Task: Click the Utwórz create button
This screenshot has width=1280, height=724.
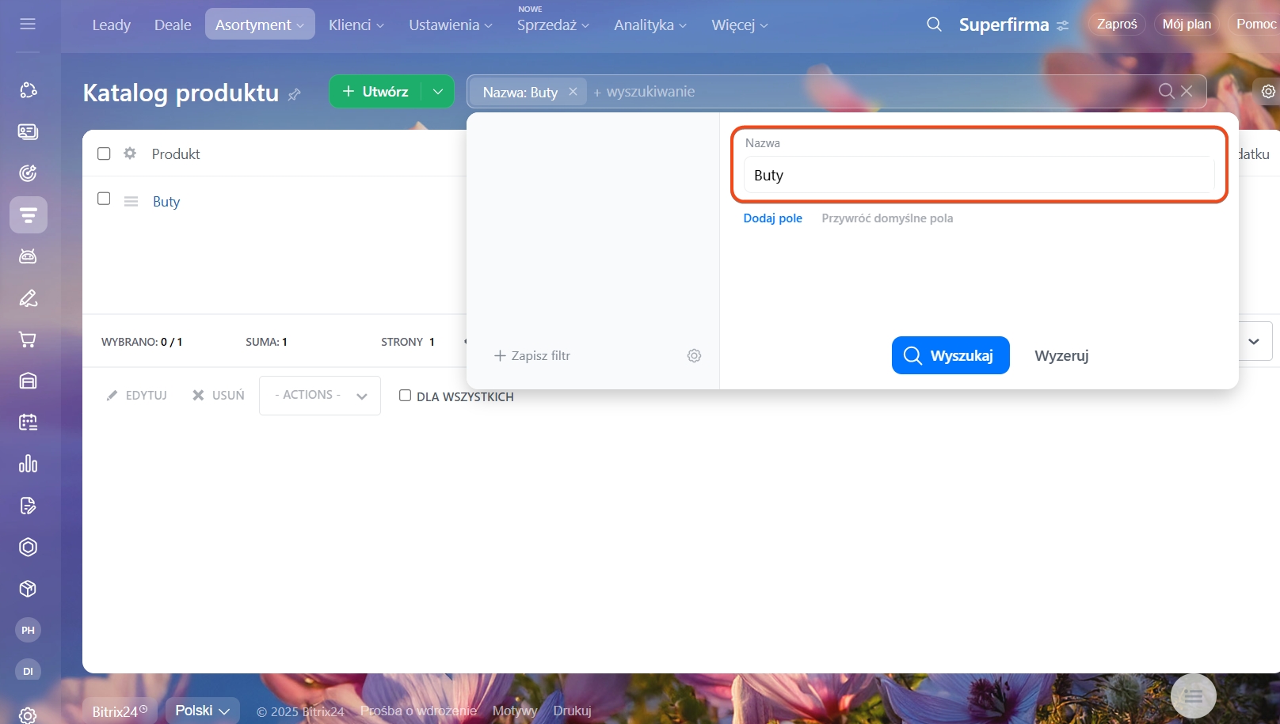Action: pyautogui.click(x=375, y=92)
